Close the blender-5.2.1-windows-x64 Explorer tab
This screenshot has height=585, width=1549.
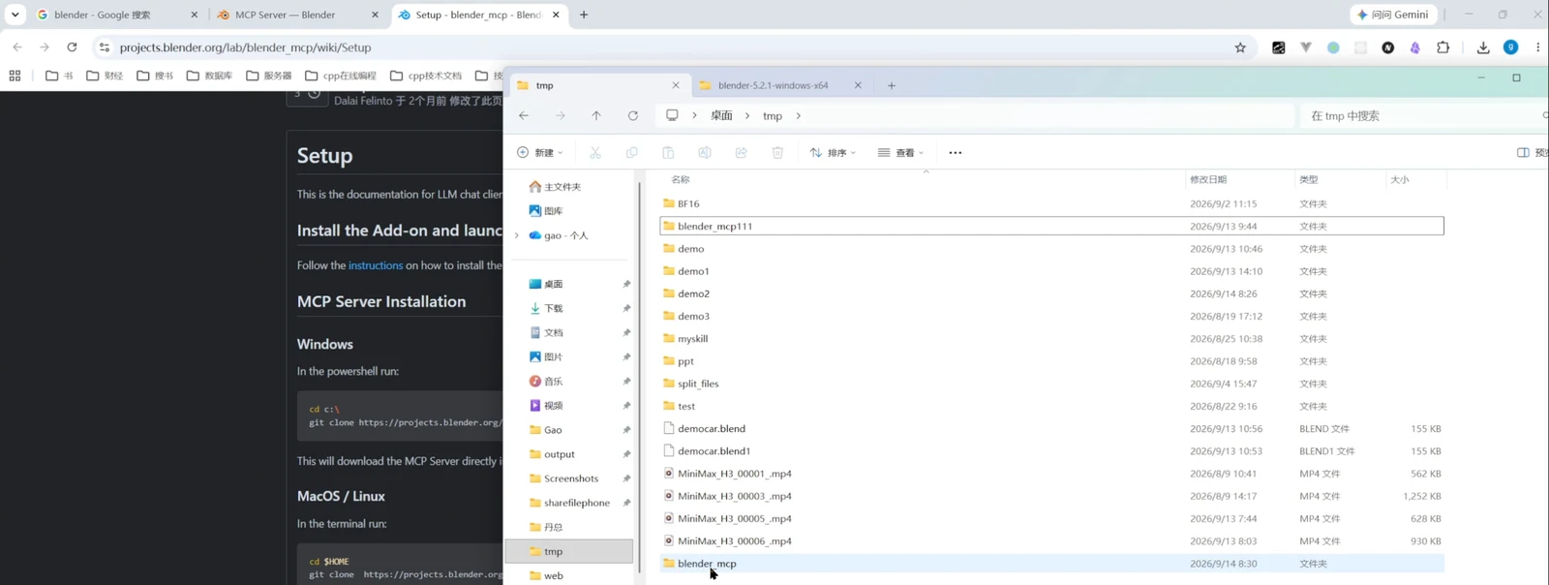pos(858,85)
